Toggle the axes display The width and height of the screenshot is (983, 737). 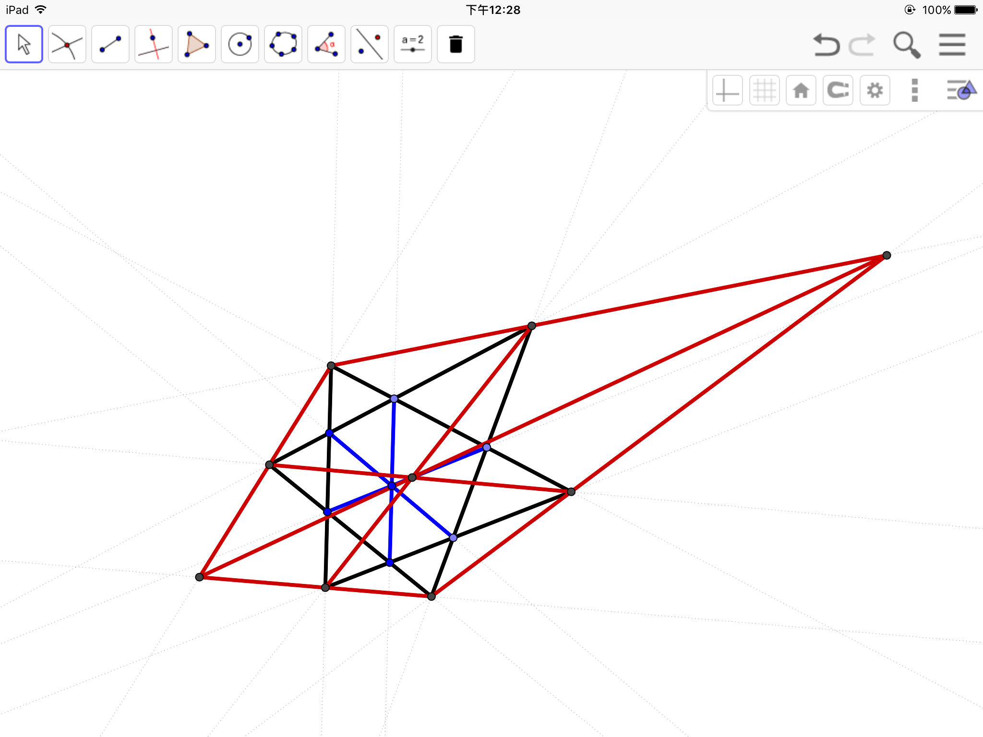[x=728, y=90]
